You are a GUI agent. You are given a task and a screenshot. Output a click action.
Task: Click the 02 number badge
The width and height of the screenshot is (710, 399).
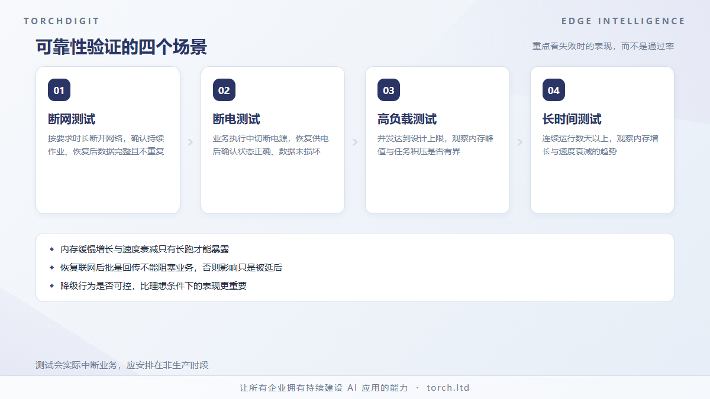(x=224, y=90)
